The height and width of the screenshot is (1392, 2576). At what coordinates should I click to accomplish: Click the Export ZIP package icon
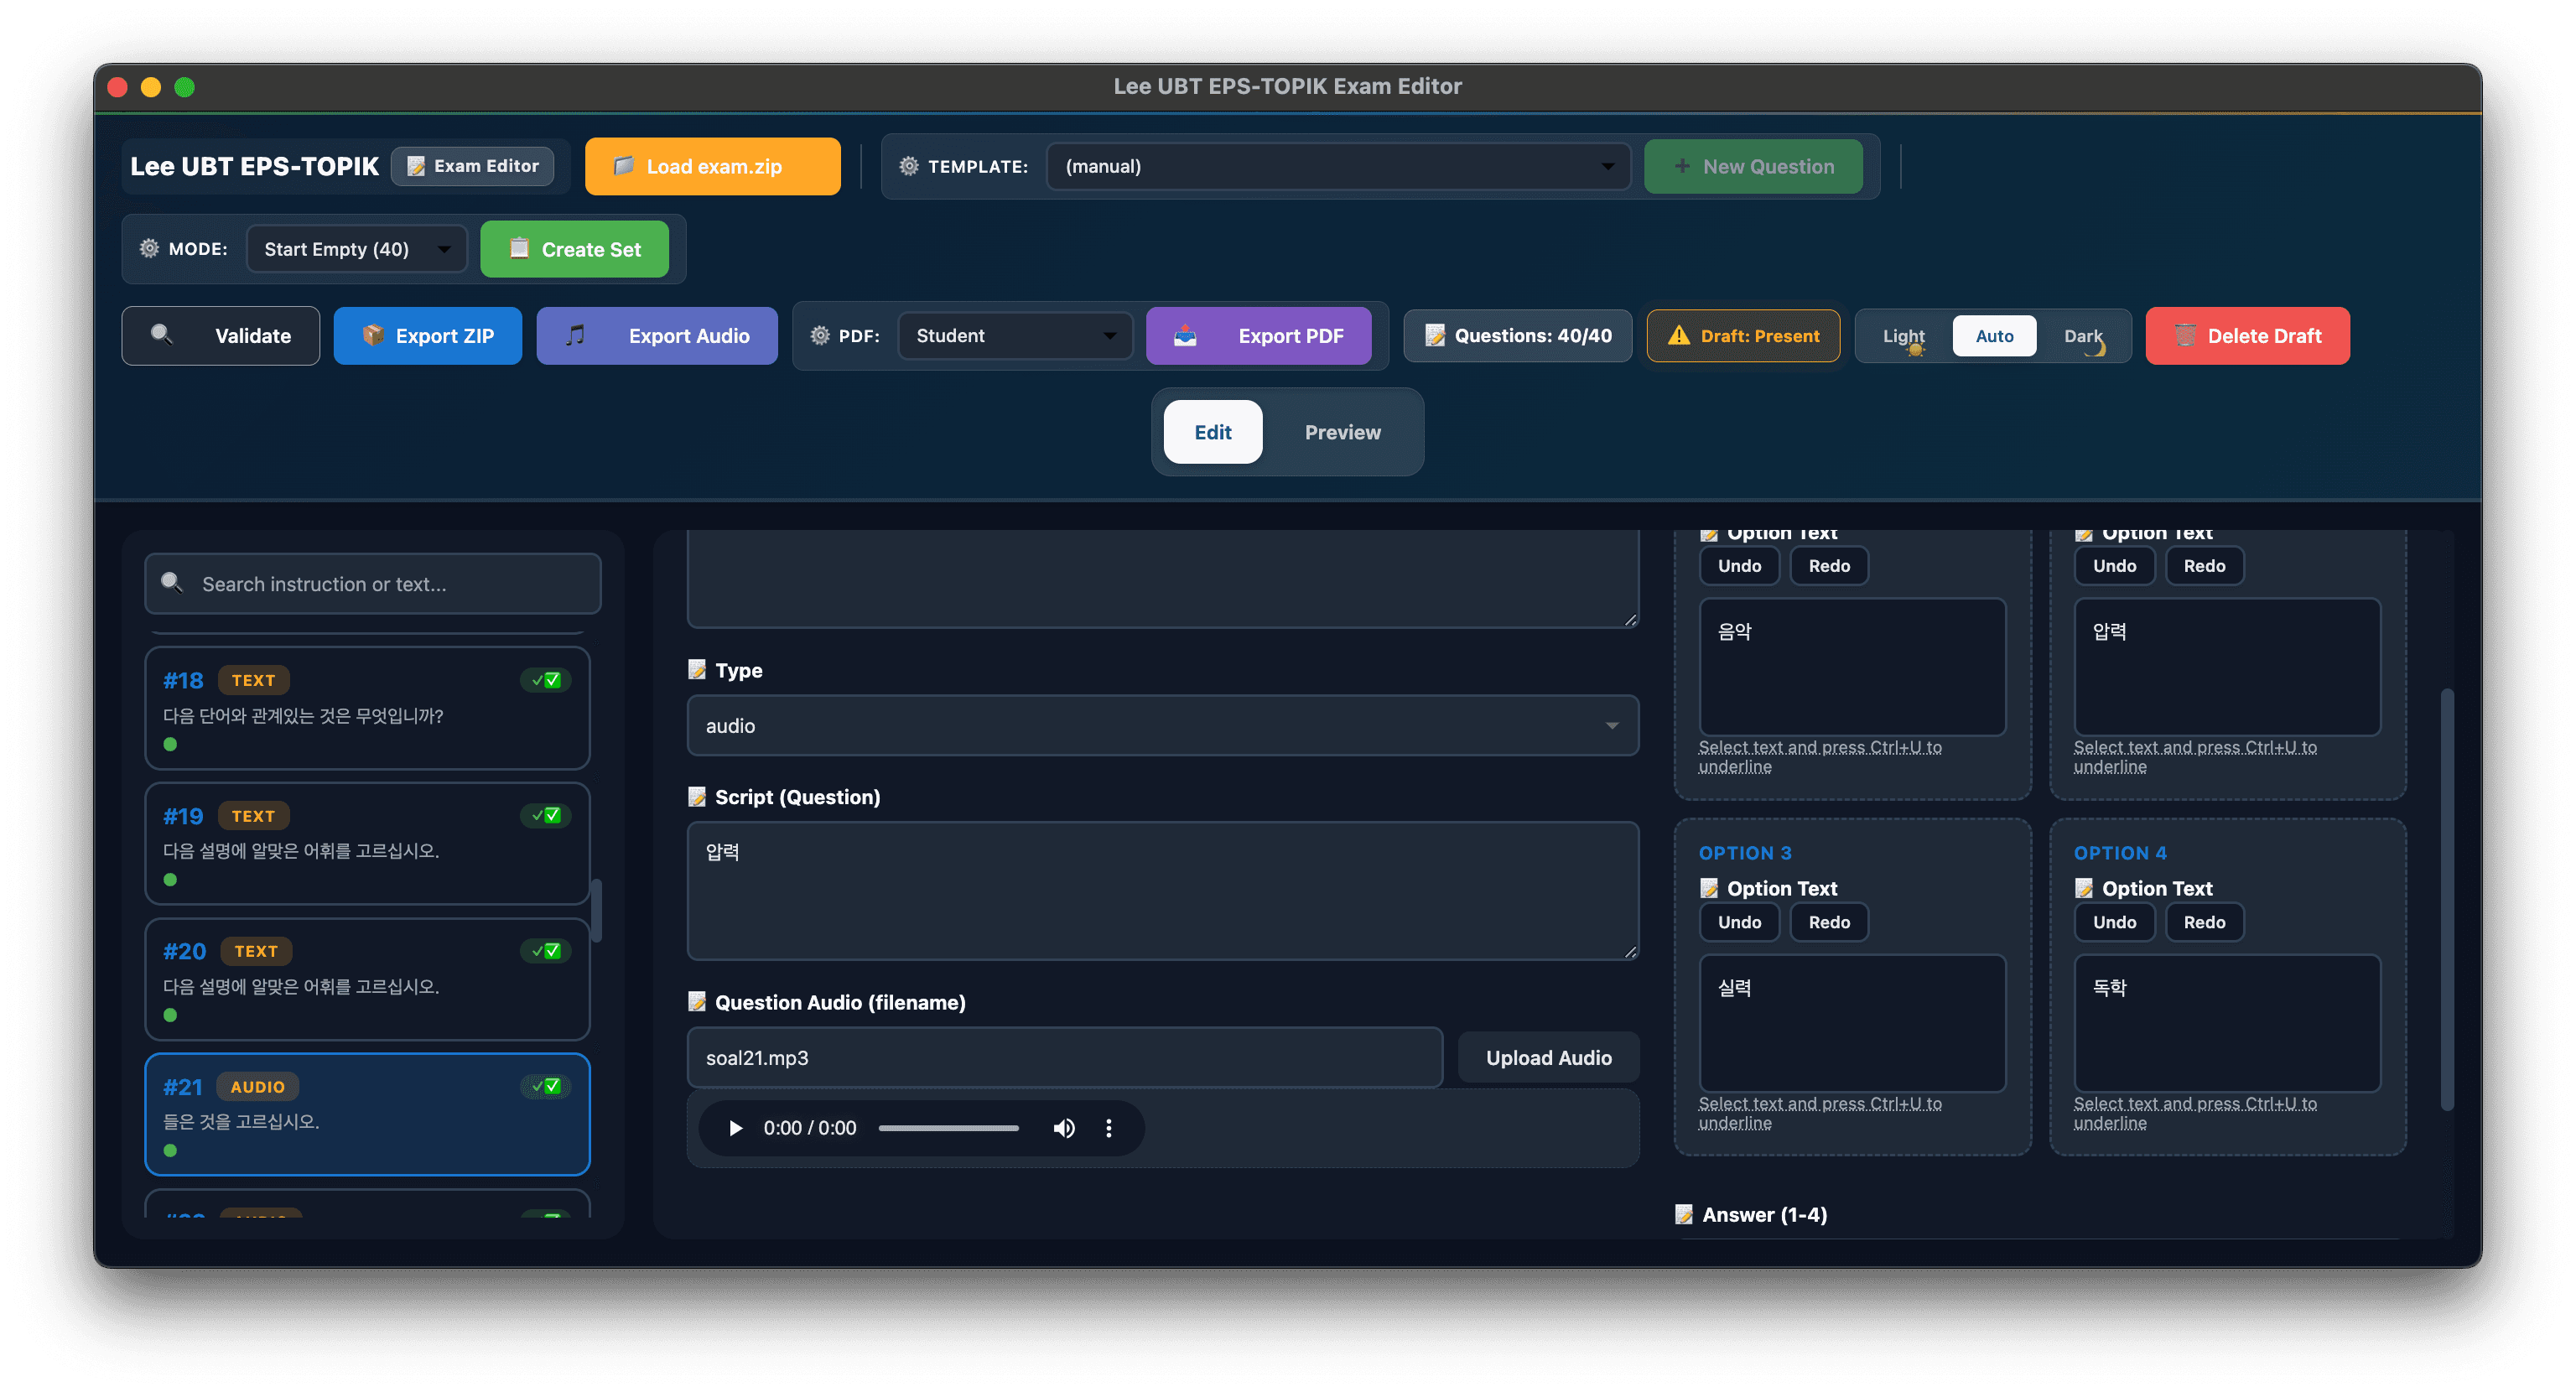[x=373, y=335]
